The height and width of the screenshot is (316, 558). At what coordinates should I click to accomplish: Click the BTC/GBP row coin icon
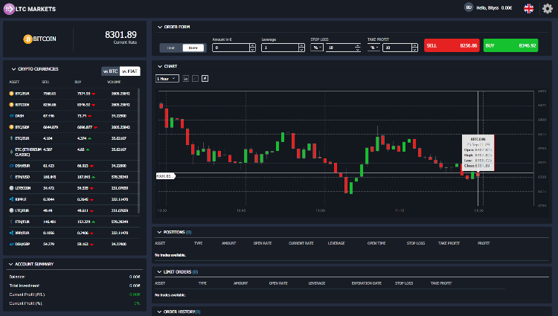point(11,127)
